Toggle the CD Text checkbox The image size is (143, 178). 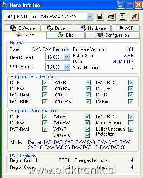click(x=131, y=89)
